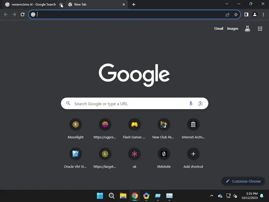
Task: Click the OneDrive cloud tray icon
Action: coord(220,196)
